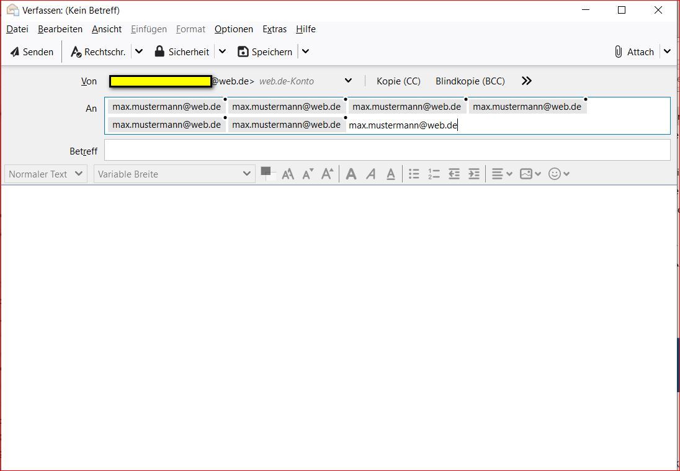Image resolution: width=680 pixels, height=471 pixels.
Task: Toggle underline text formatting
Action: click(391, 174)
